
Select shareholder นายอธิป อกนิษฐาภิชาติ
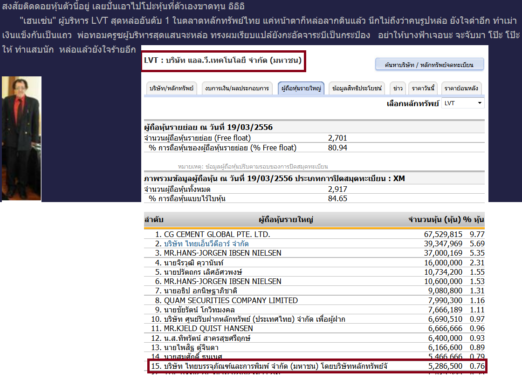pos(200,291)
